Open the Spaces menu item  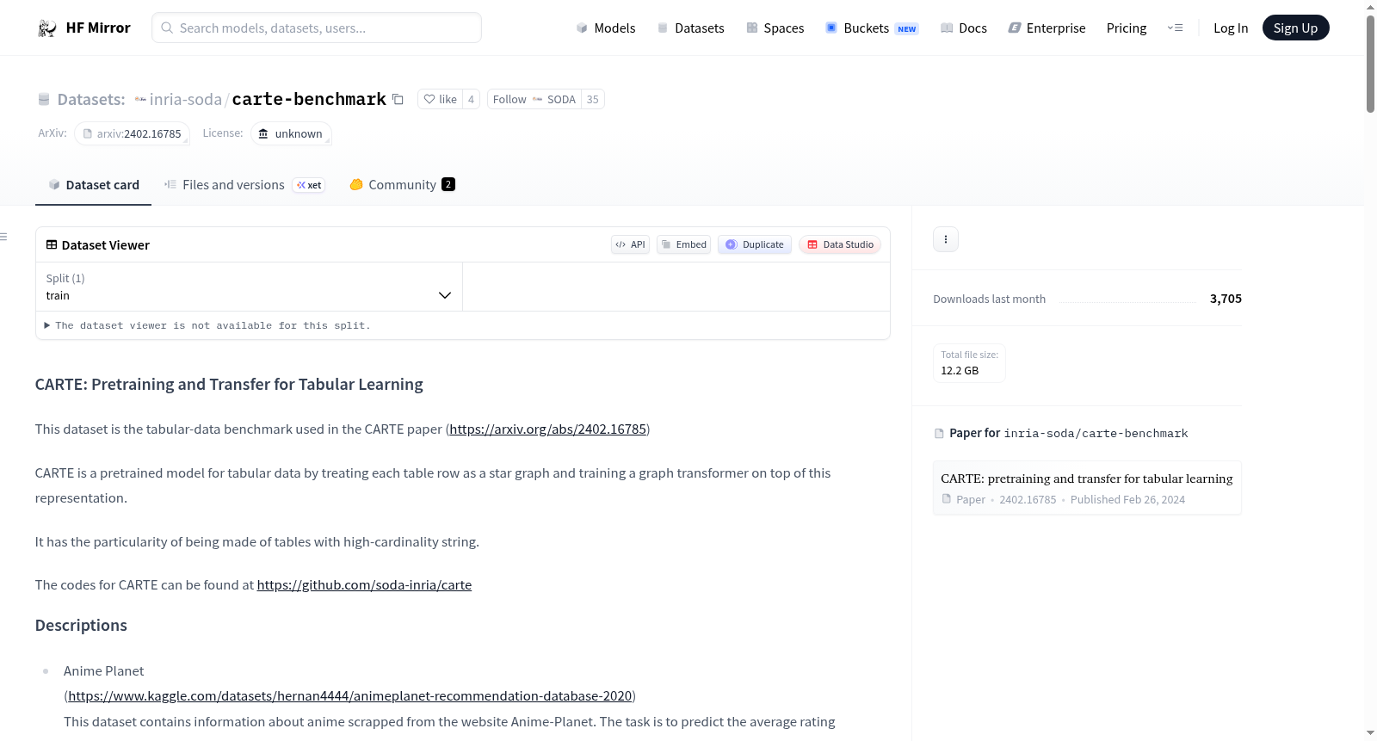tap(775, 28)
